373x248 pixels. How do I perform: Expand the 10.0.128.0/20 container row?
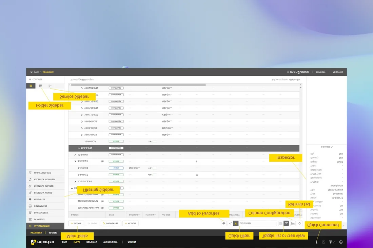[82, 108]
